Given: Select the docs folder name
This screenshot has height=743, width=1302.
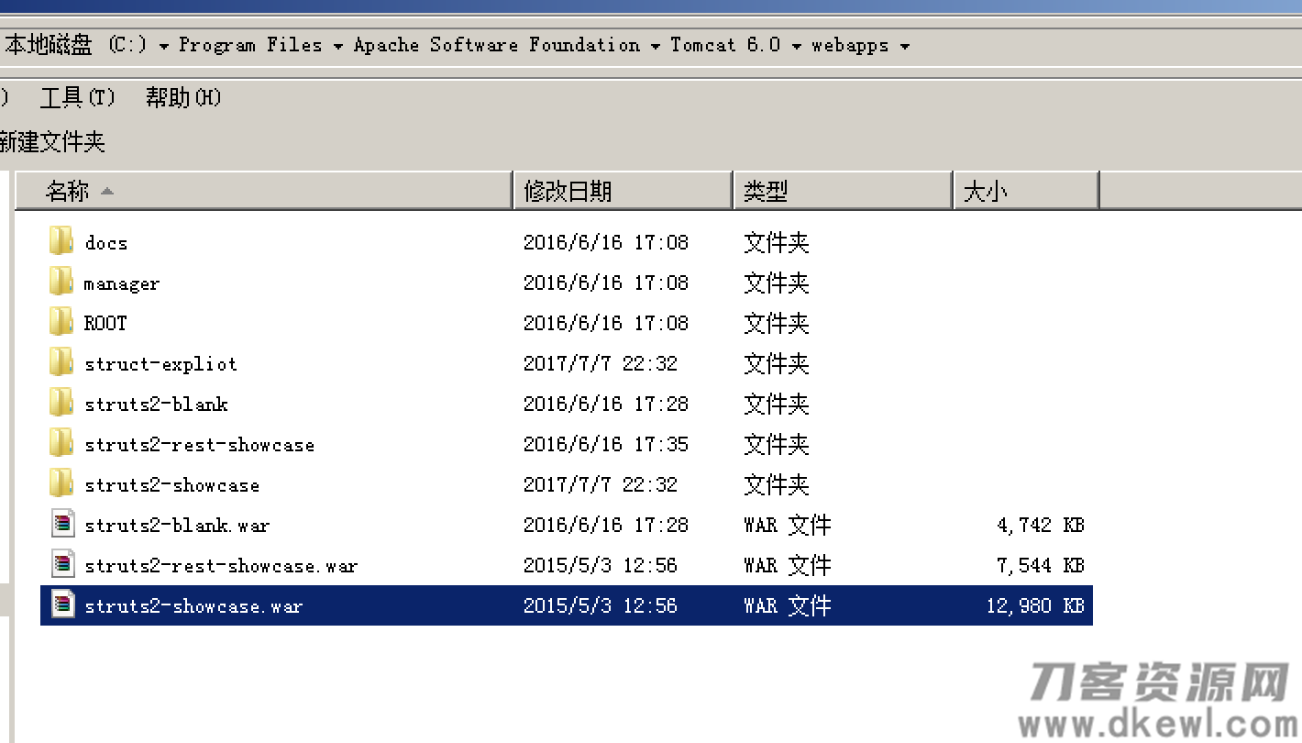Looking at the screenshot, I should point(106,243).
